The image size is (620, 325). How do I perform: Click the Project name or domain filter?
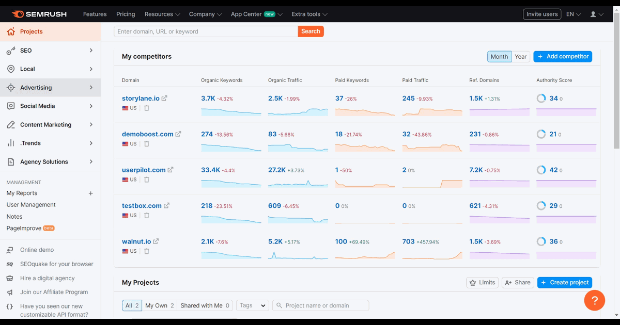[x=321, y=305]
